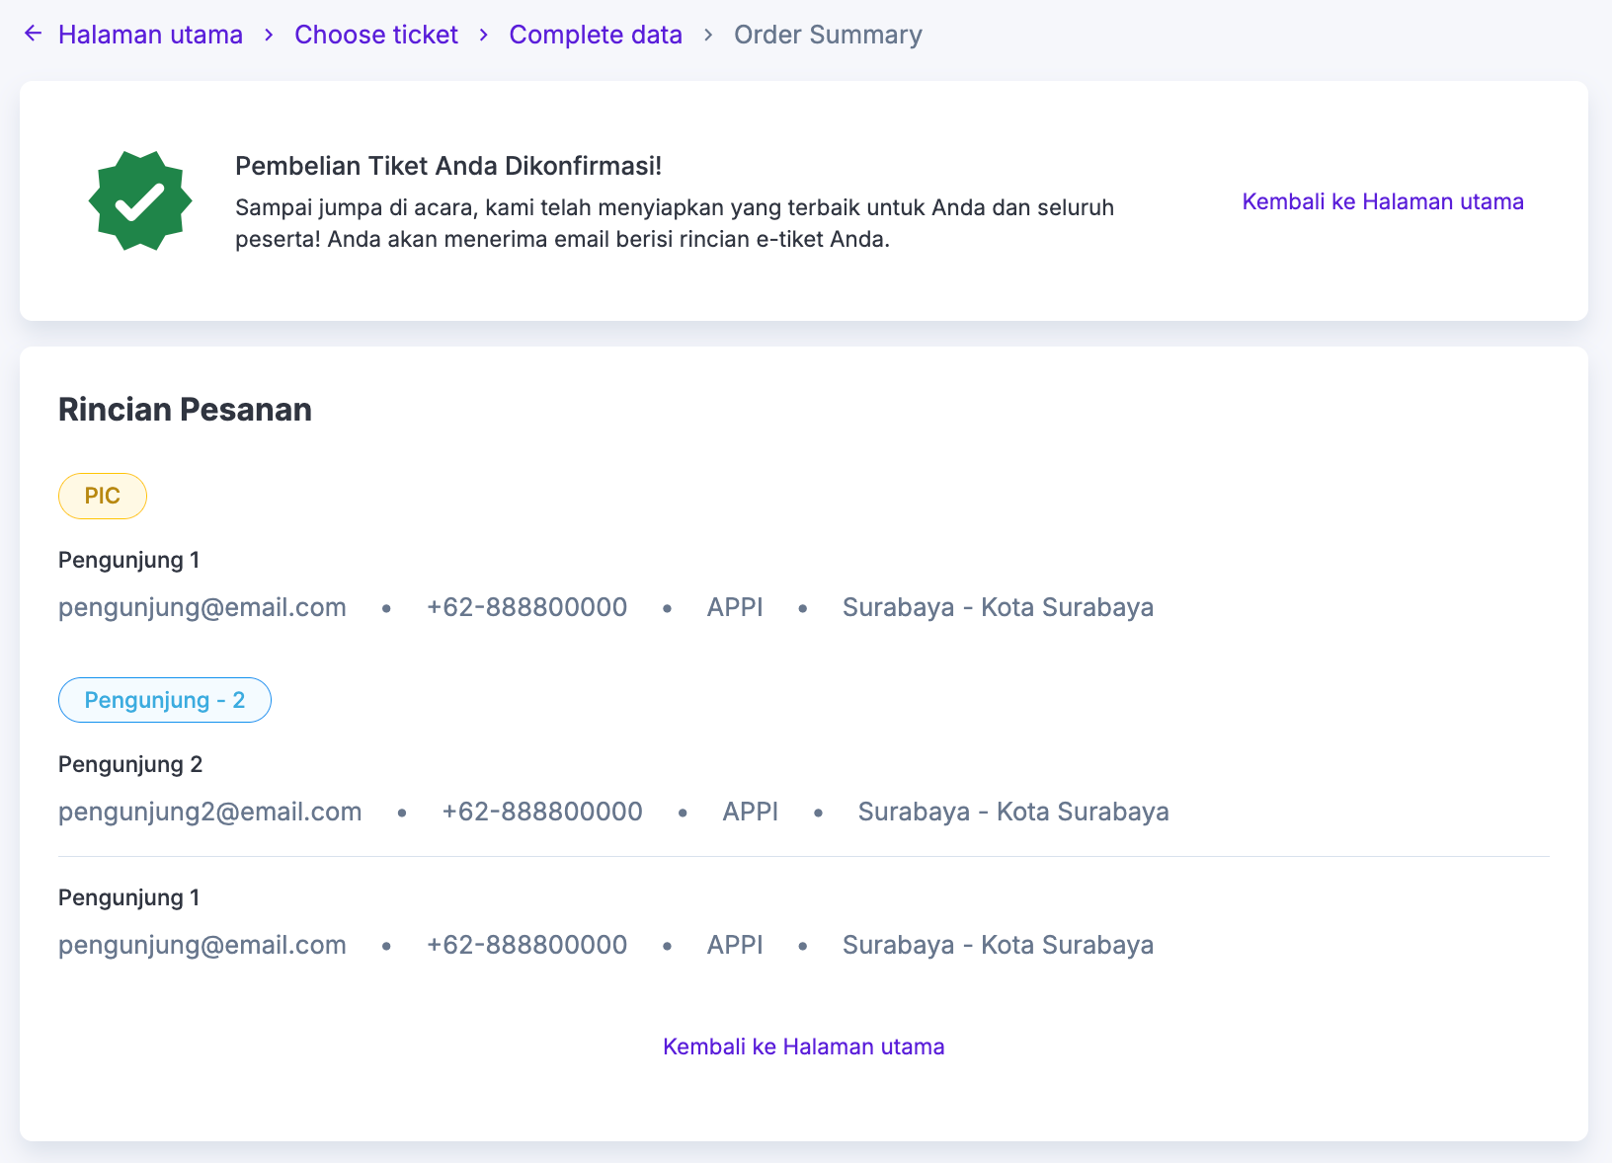This screenshot has height=1163, width=1612.
Task: Click top-right Kembali ke Halaman utama link
Action: [x=1382, y=201]
